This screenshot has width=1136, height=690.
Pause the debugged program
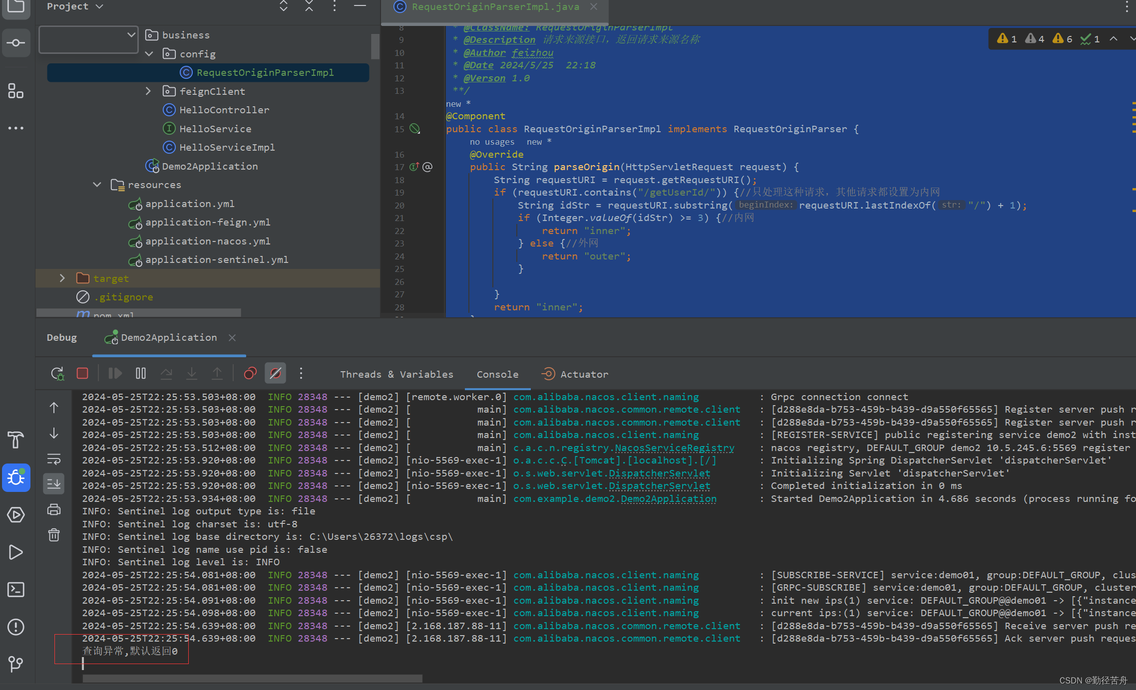tap(141, 373)
